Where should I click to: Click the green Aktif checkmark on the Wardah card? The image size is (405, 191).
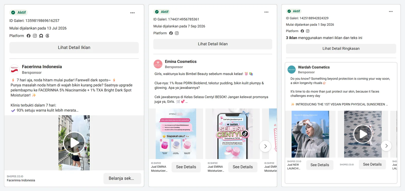click(289, 11)
